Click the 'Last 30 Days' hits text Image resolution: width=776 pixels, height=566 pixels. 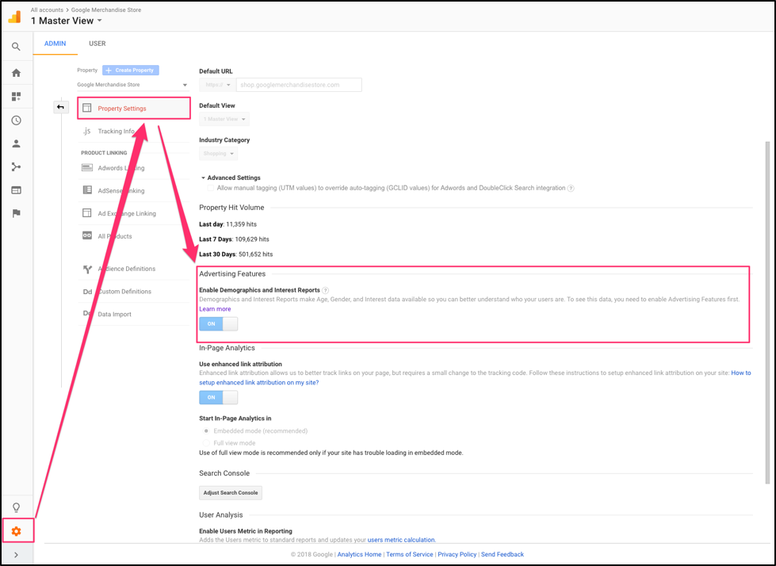click(x=236, y=254)
